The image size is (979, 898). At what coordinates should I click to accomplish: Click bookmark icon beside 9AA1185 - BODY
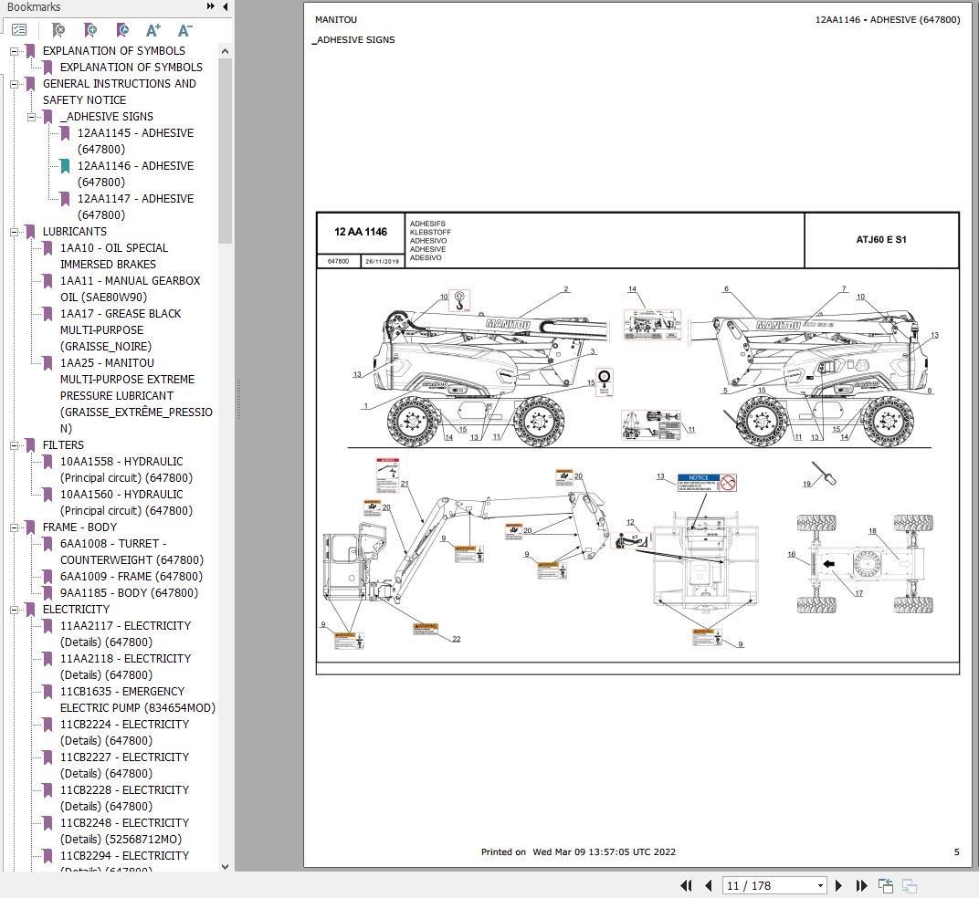click(47, 593)
